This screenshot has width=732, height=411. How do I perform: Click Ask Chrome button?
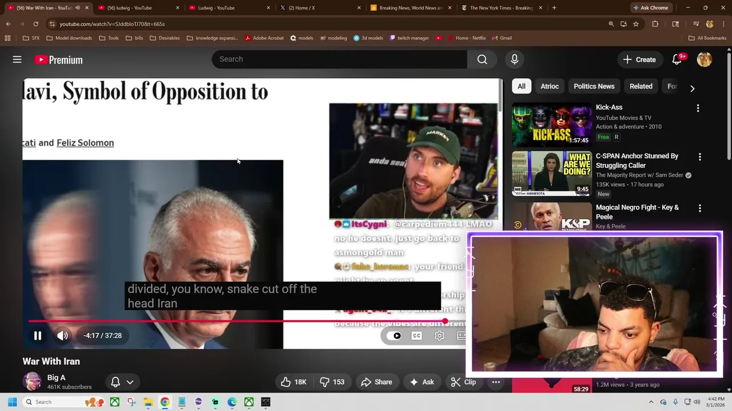pos(651,8)
